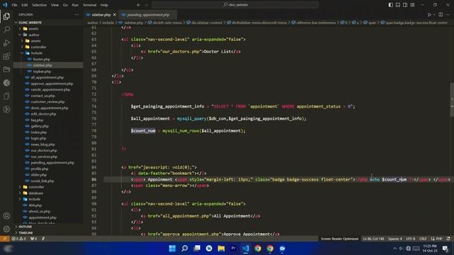This screenshot has width=454, height=255.
Task: Change encoding via UTF-8 status item
Action: pos(411,239)
